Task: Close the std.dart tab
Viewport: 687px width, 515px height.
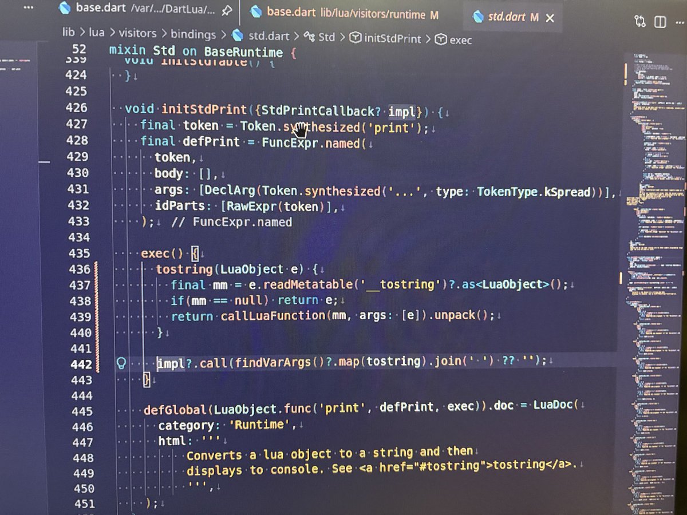Action: [550, 18]
